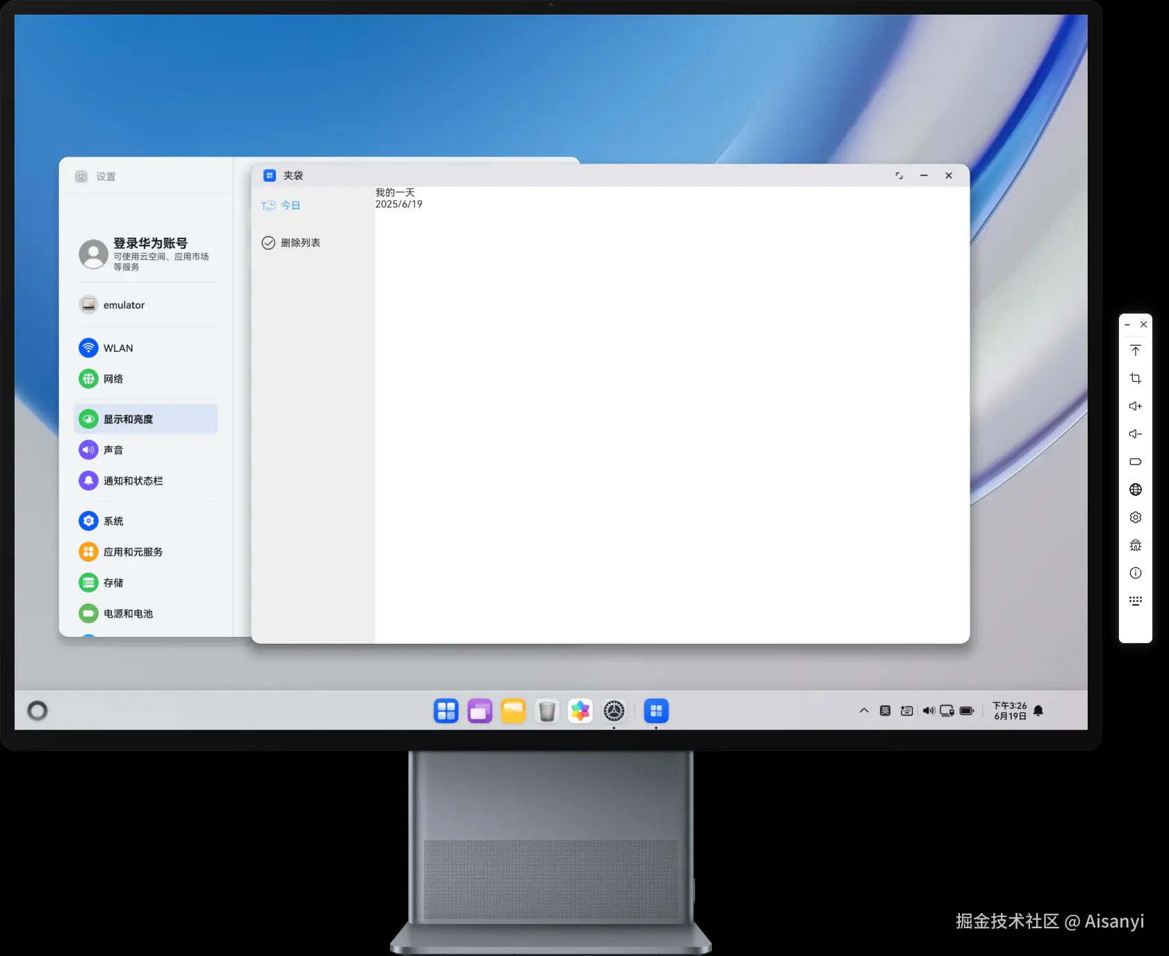Image resolution: width=1169 pixels, height=956 pixels.
Task: Click the display device icon in system tray
Action: [x=947, y=711]
